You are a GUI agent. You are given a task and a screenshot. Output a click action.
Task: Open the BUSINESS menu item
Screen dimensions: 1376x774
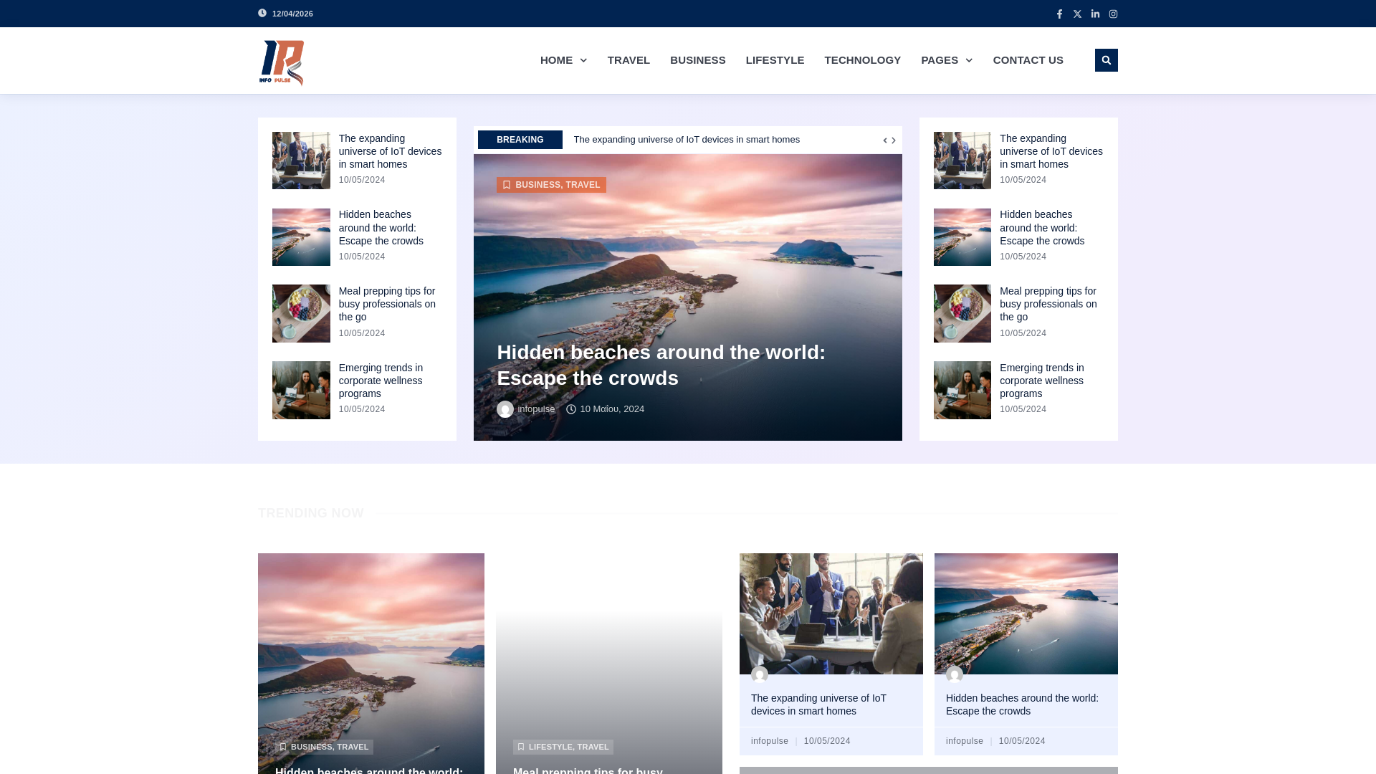coord(698,60)
